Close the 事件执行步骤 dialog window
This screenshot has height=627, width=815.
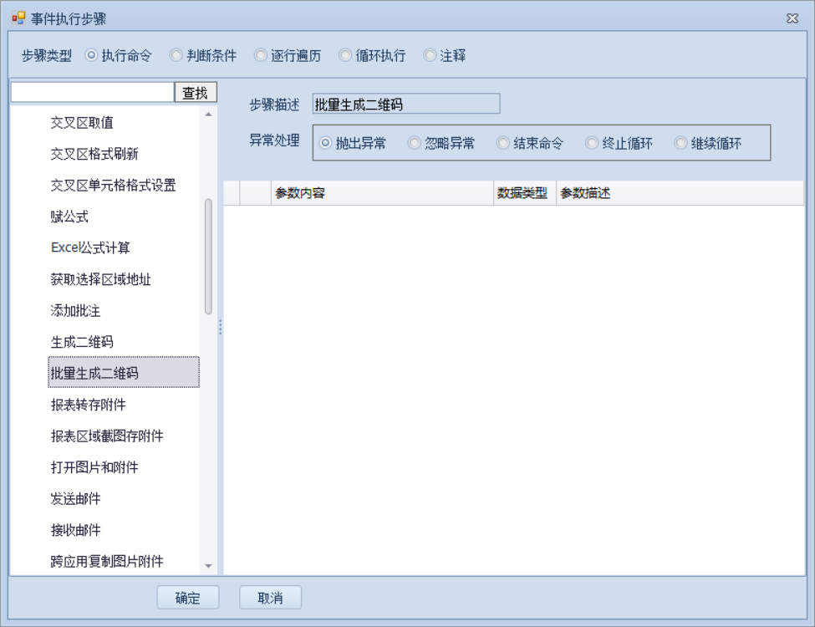(792, 18)
